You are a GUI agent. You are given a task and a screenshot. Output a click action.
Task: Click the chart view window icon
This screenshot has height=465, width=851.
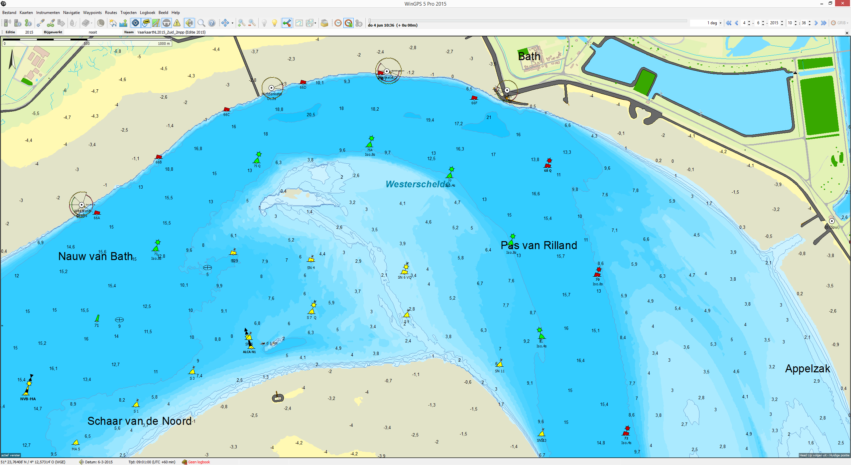pos(299,23)
